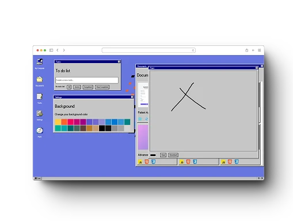Screen dimensions: 297x222
Task: Click 'Change your background color' text
Action: pyautogui.click(x=71, y=114)
